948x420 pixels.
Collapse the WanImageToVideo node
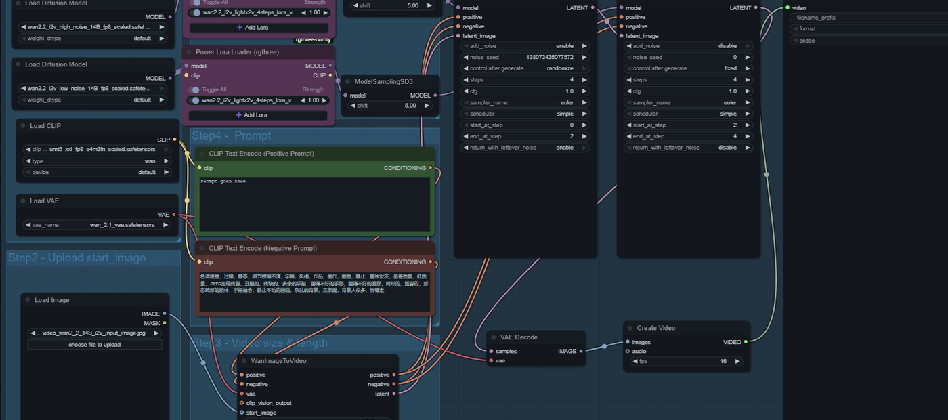[x=243, y=361]
